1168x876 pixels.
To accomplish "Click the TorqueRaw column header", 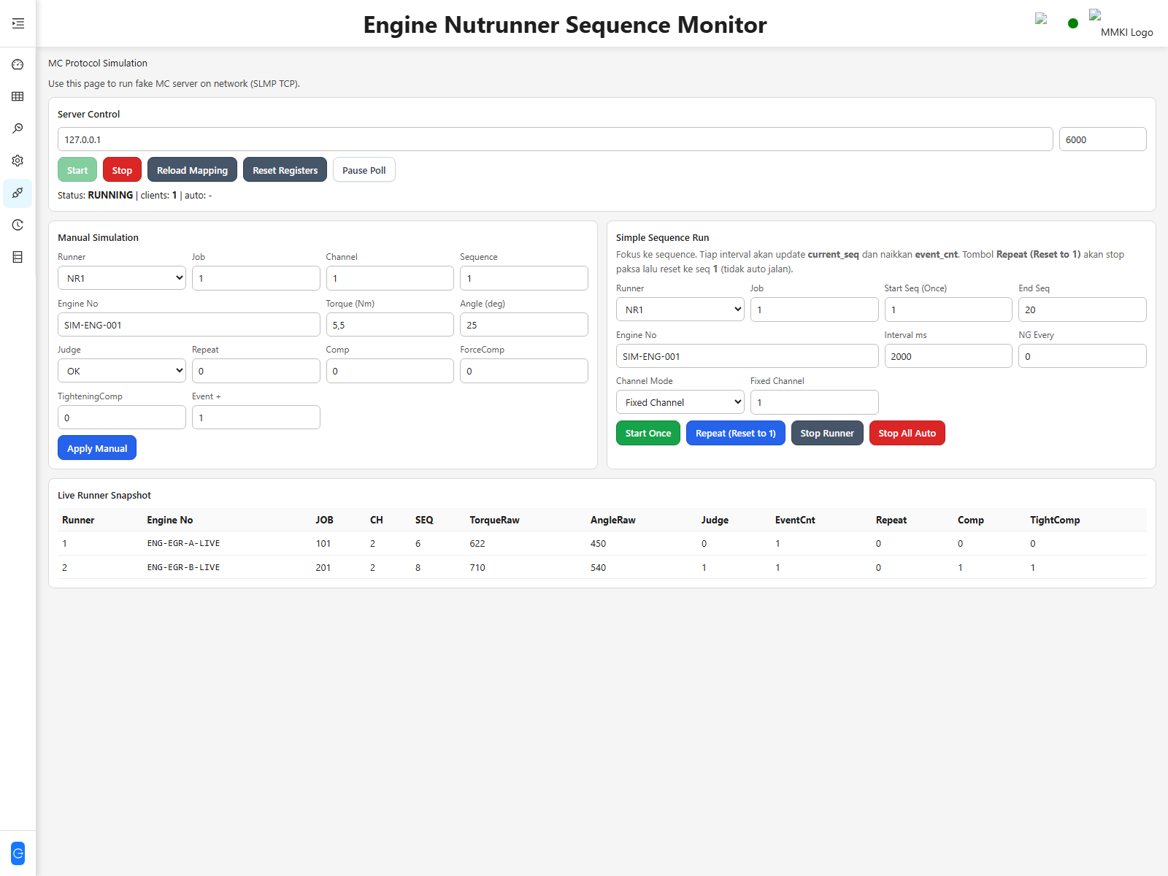I will (494, 520).
